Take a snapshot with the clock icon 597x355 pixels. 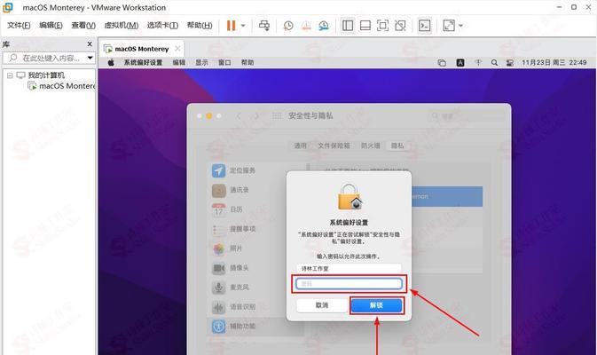point(288,26)
